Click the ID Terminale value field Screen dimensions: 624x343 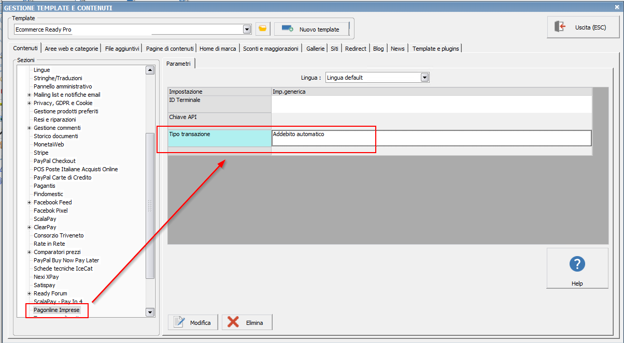pyautogui.click(x=431, y=104)
